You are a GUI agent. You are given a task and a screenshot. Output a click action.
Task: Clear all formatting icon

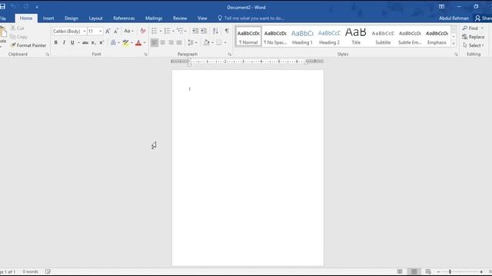coord(143,31)
